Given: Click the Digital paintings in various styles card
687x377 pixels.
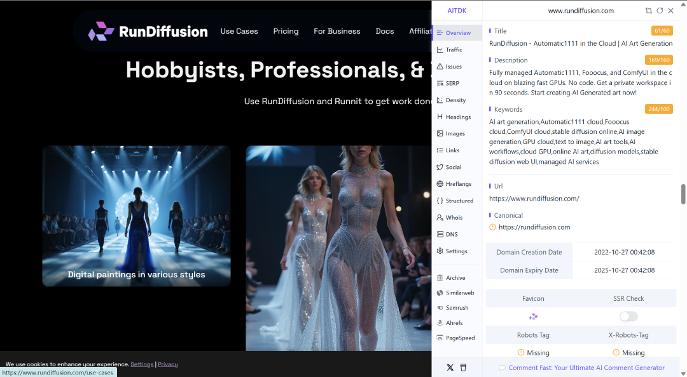Looking at the screenshot, I should tap(136, 216).
